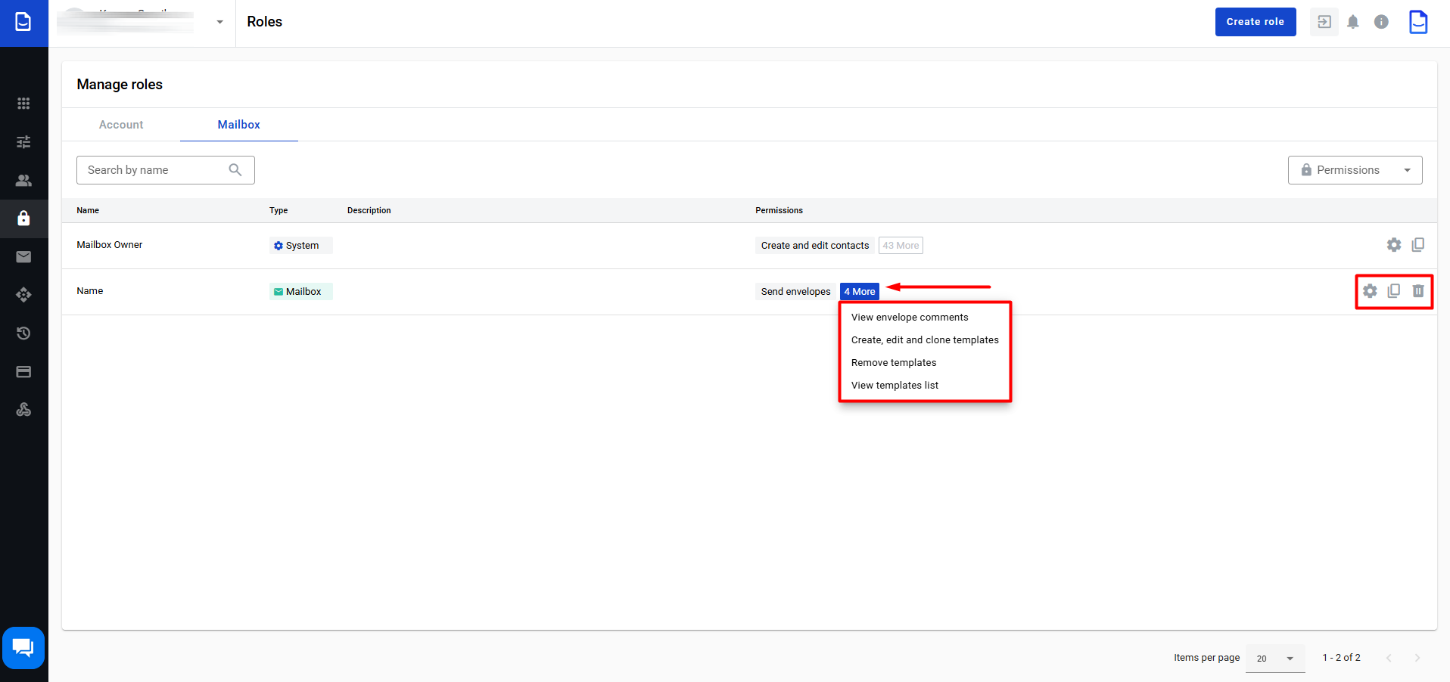Viewport: 1450px width, 682px height.
Task: Select the Mailbox tab
Action: [x=238, y=125]
